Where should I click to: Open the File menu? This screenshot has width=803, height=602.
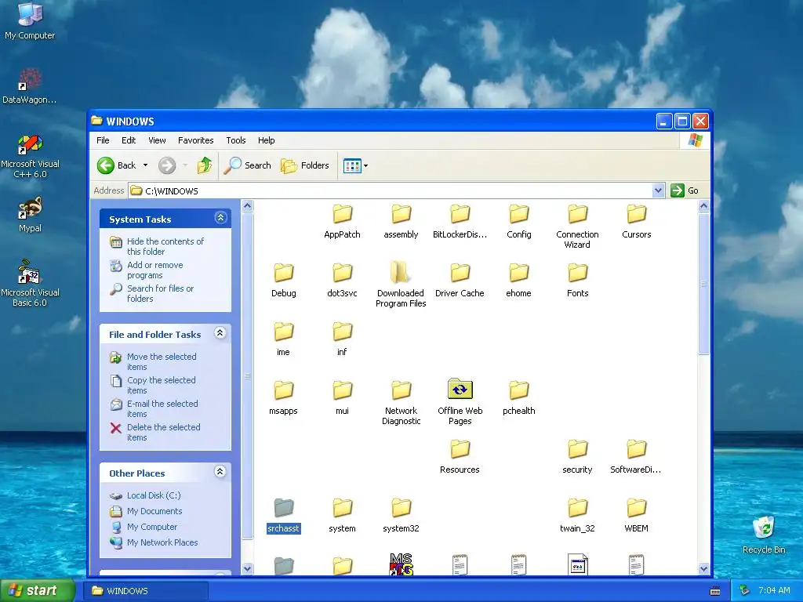tap(103, 140)
